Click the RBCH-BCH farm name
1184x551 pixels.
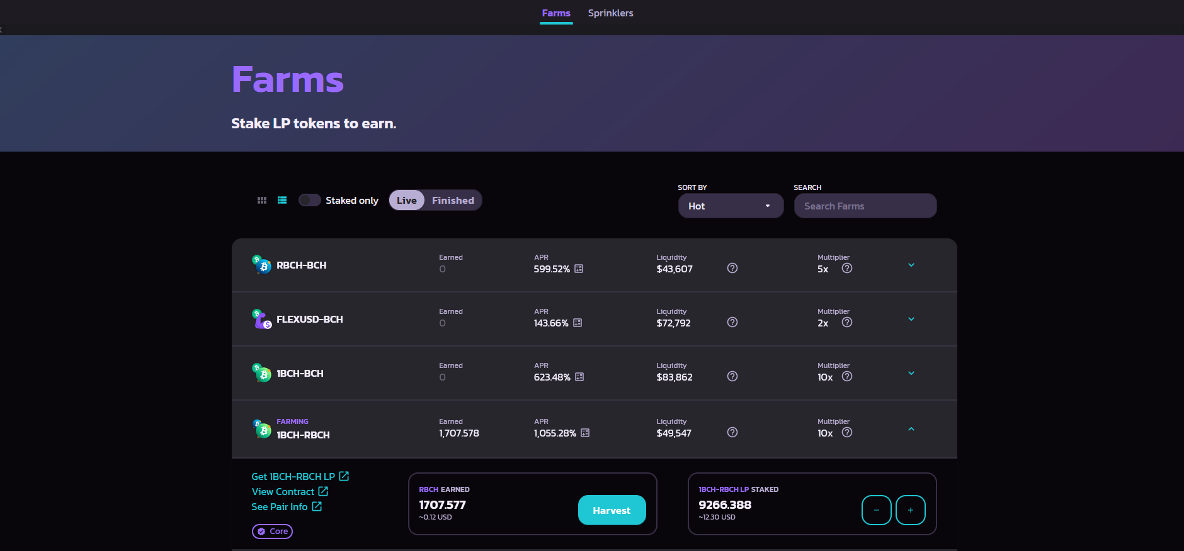pyautogui.click(x=302, y=265)
